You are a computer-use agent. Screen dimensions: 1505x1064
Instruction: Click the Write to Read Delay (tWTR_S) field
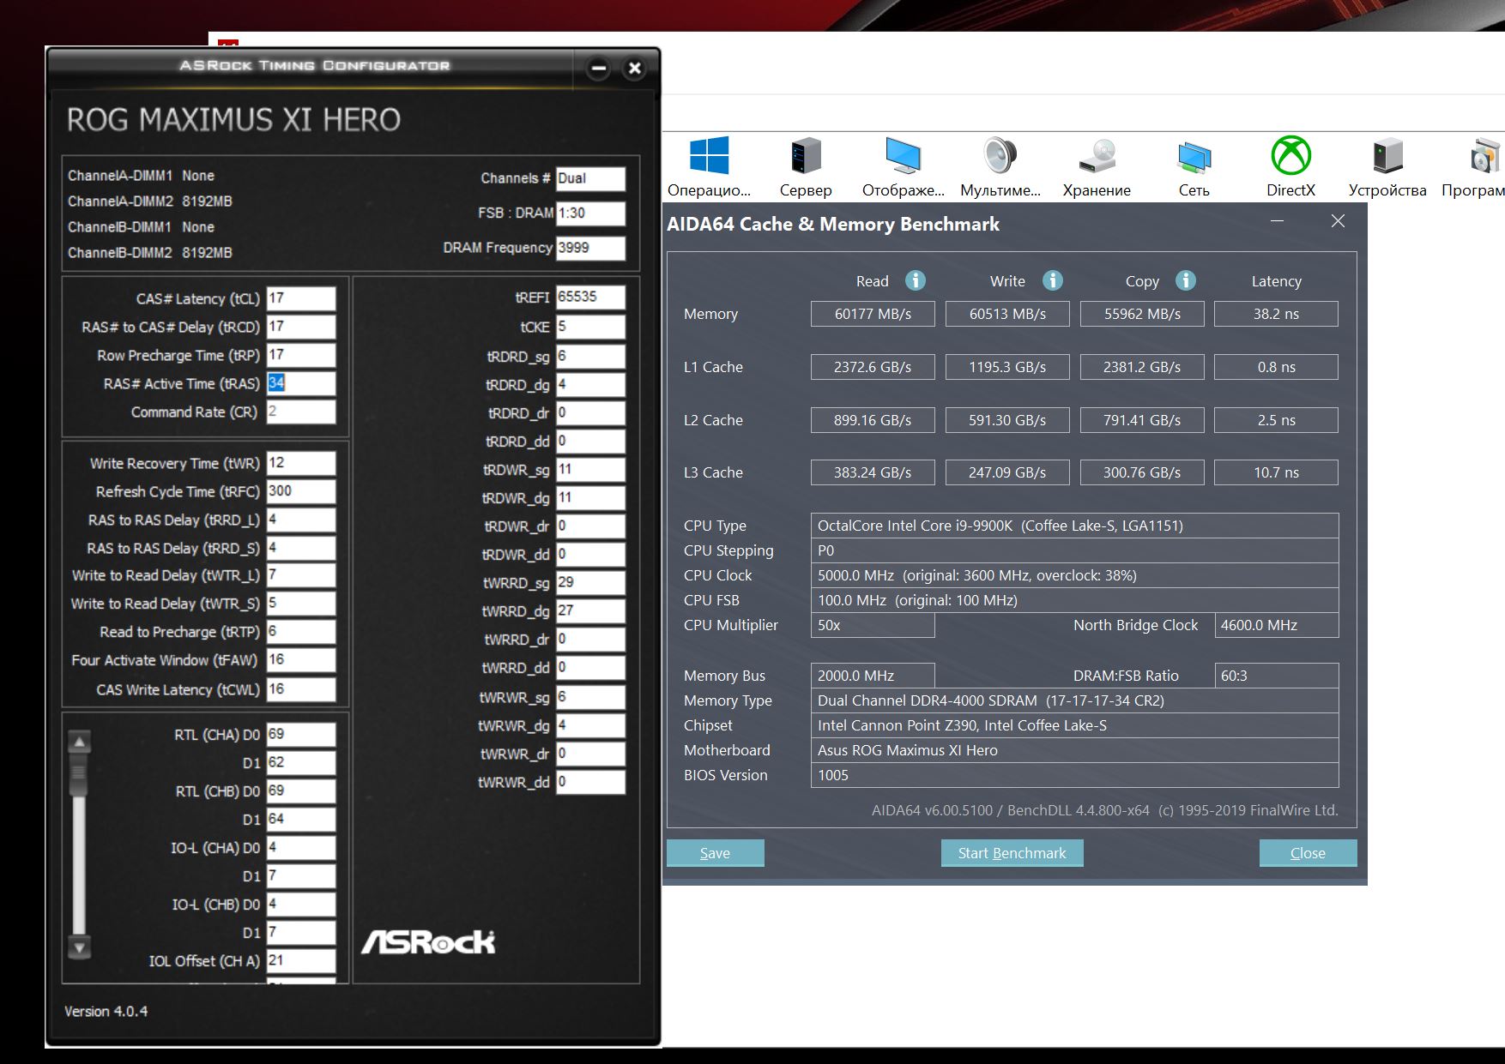coord(301,604)
